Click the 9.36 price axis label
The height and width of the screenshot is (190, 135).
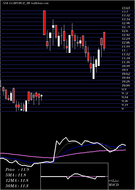tap(125, 101)
